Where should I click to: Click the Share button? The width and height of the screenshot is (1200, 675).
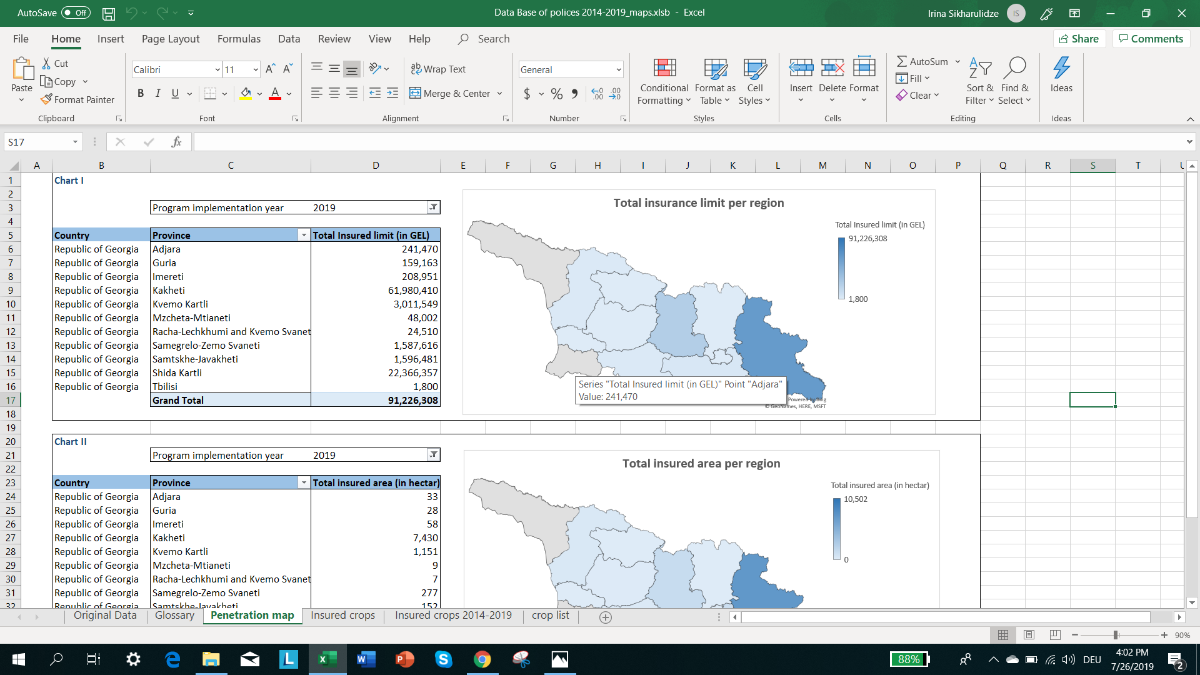(1079, 39)
